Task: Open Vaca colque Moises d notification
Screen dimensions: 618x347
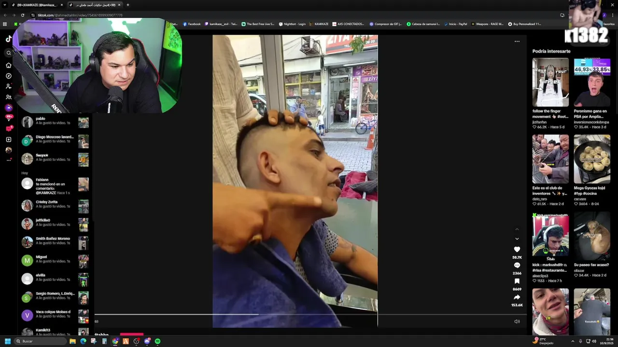Action: tap(55, 316)
